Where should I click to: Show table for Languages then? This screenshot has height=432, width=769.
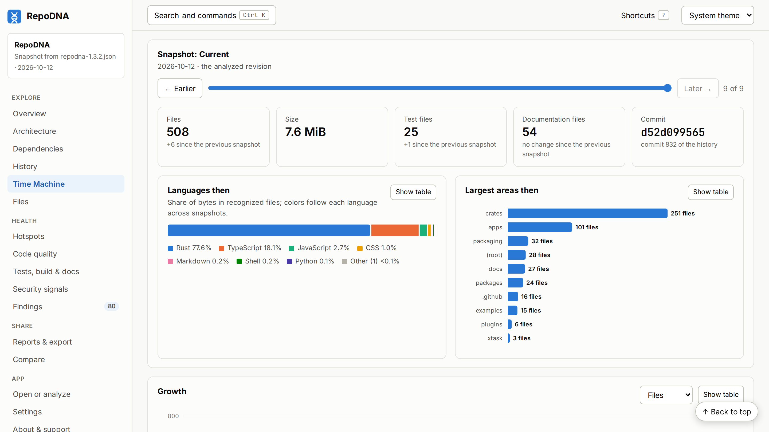(413, 192)
